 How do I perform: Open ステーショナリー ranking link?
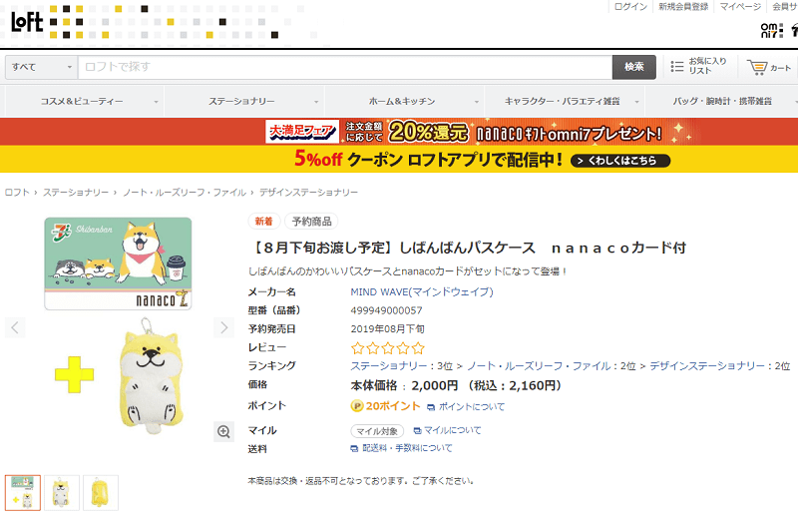(389, 366)
